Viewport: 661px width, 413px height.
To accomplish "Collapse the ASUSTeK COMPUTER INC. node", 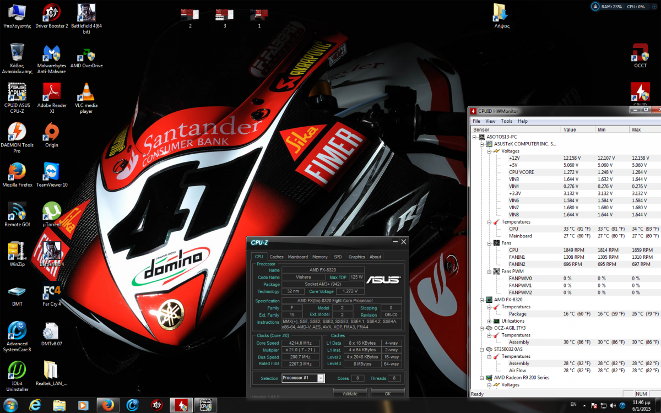I will 482,144.
